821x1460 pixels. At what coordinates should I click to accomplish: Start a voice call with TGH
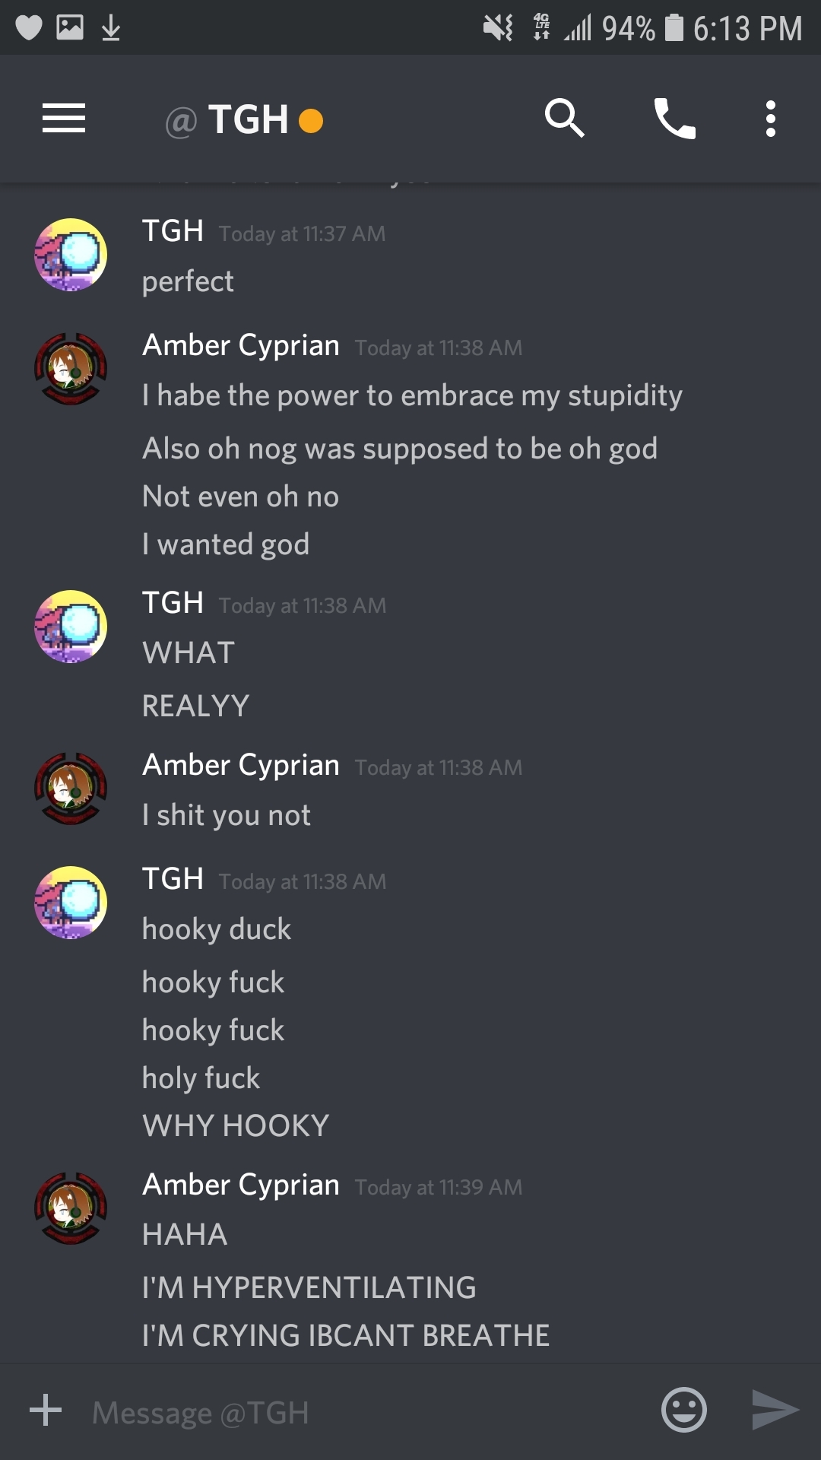point(675,119)
